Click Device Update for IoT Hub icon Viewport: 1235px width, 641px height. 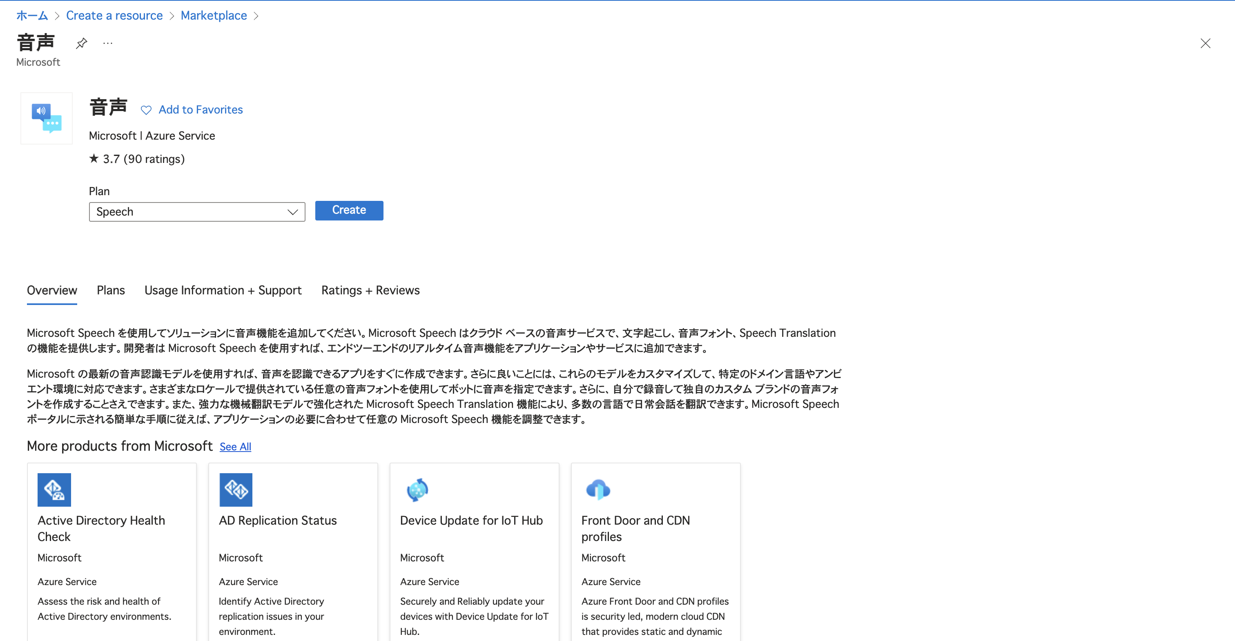(417, 490)
